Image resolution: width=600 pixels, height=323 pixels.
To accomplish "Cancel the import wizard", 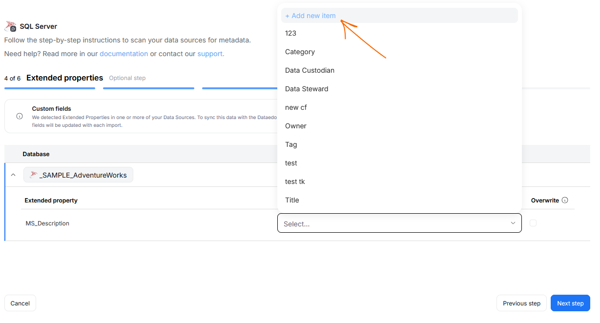I will click(20, 303).
